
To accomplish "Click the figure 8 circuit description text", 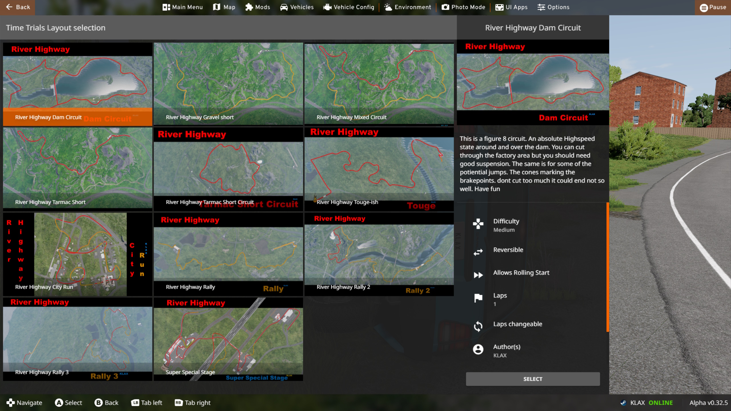I will [x=532, y=164].
